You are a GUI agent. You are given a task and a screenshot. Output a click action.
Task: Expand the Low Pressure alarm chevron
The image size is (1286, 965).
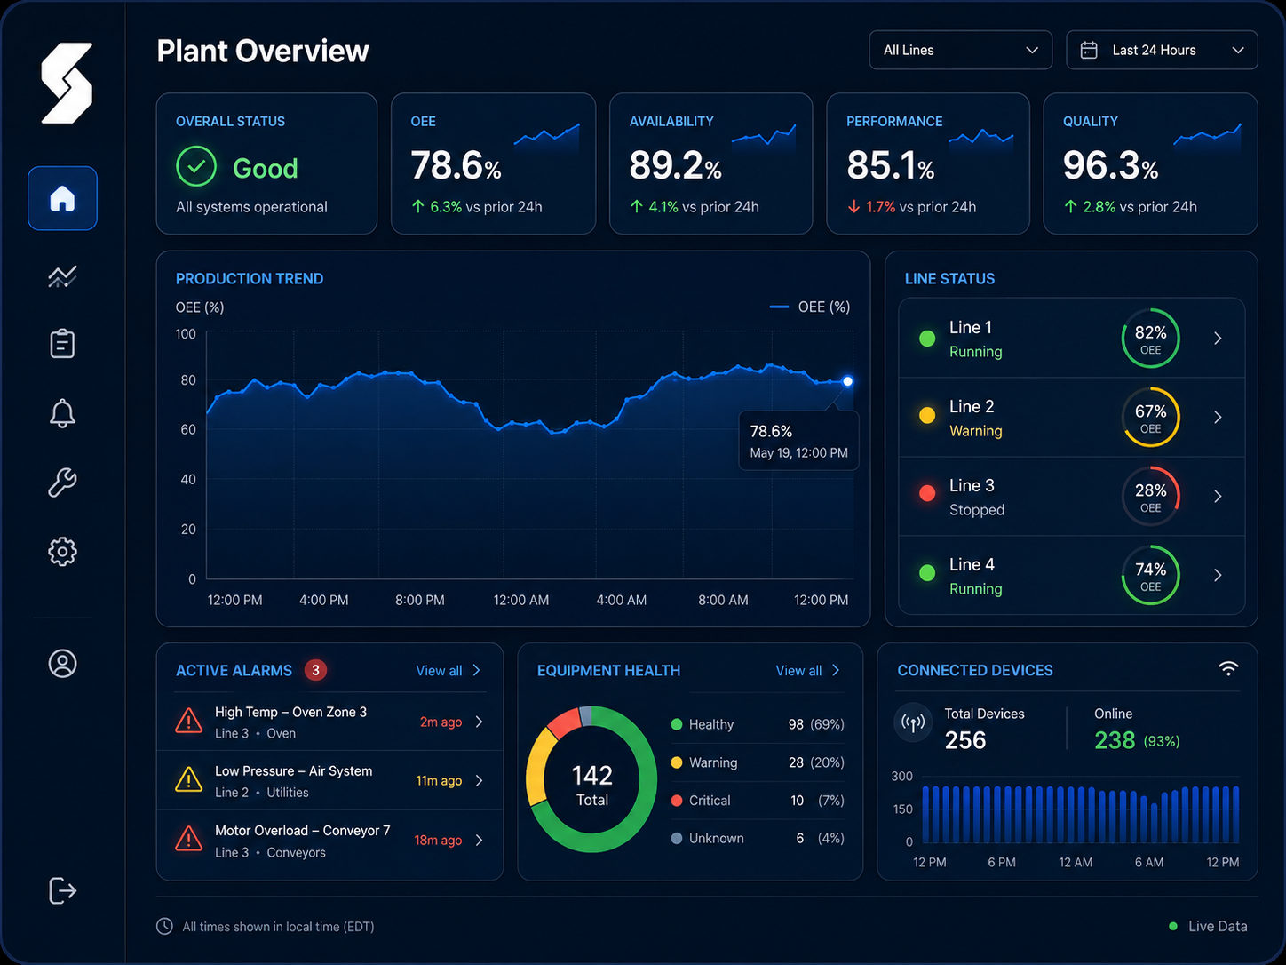480,780
